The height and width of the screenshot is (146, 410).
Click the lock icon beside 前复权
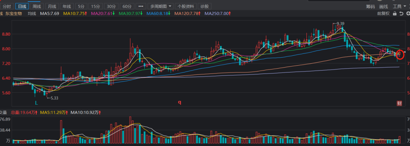[394, 13]
